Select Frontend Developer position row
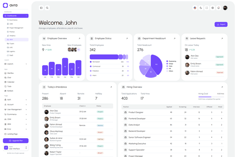Viewport: 236px width, 157px height. tap(173, 119)
